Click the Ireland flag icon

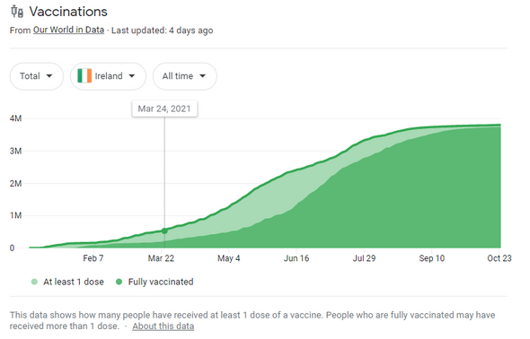tap(84, 76)
